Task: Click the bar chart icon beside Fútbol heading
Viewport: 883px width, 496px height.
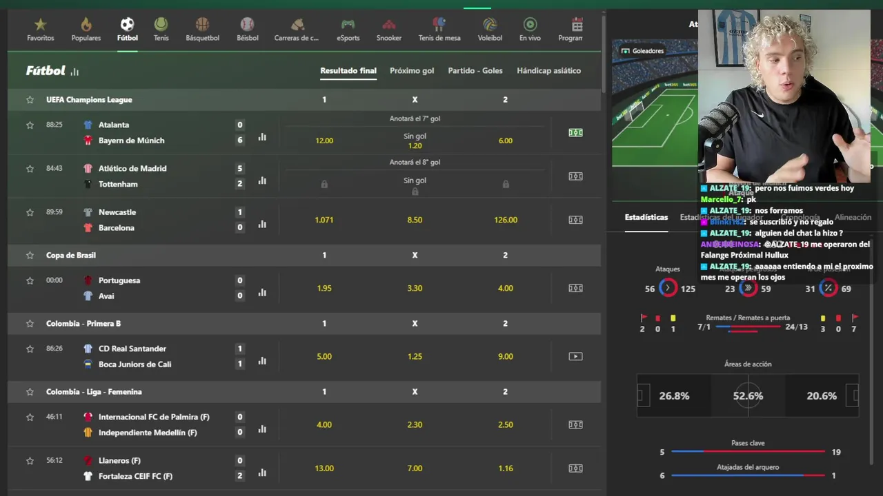Action: pos(75,71)
